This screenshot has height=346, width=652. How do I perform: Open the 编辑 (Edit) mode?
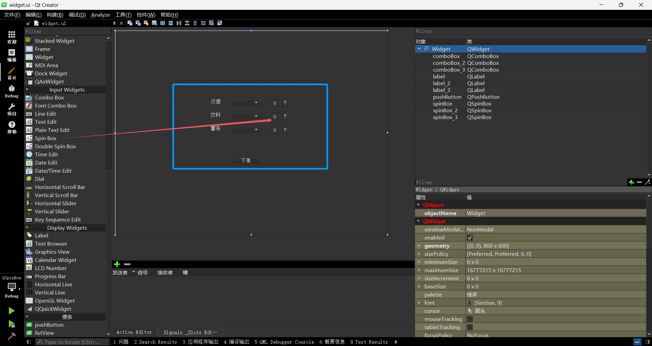click(x=12, y=55)
